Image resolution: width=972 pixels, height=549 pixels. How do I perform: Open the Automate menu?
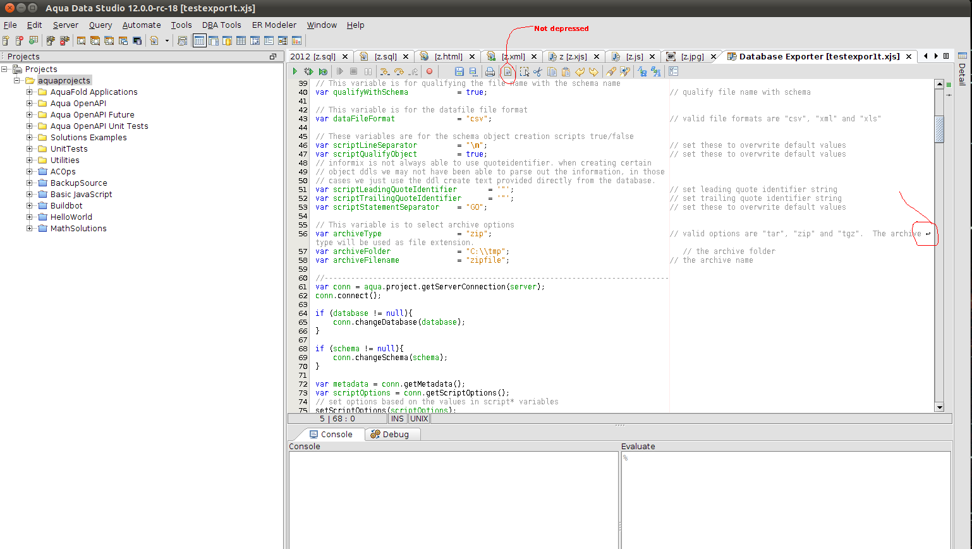(142, 25)
